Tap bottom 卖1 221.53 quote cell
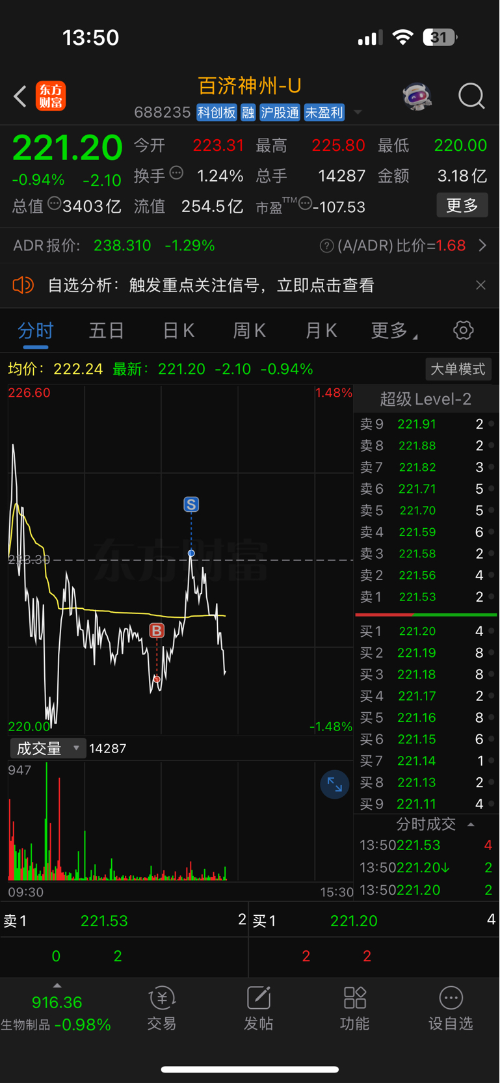500x1083 pixels. pos(124,920)
